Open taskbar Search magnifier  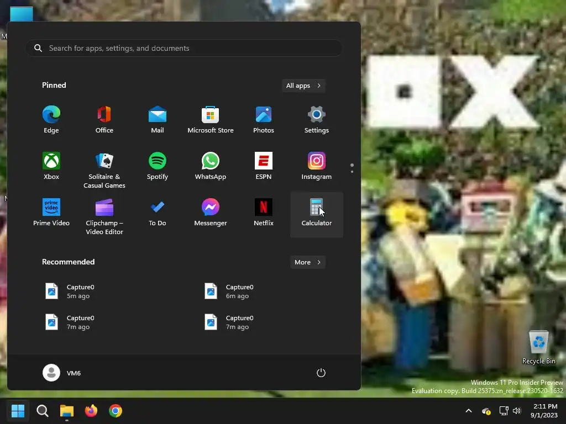click(x=42, y=411)
